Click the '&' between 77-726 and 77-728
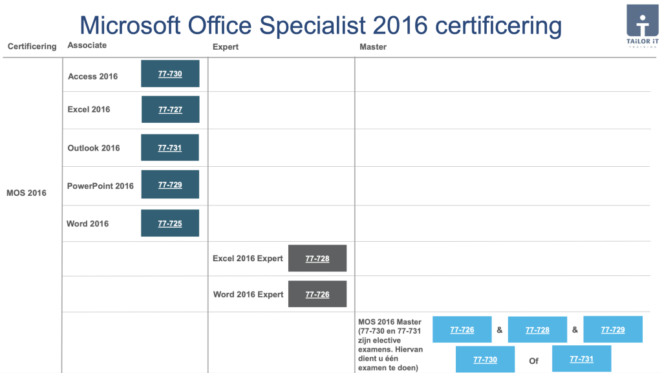 [x=500, y=330]
